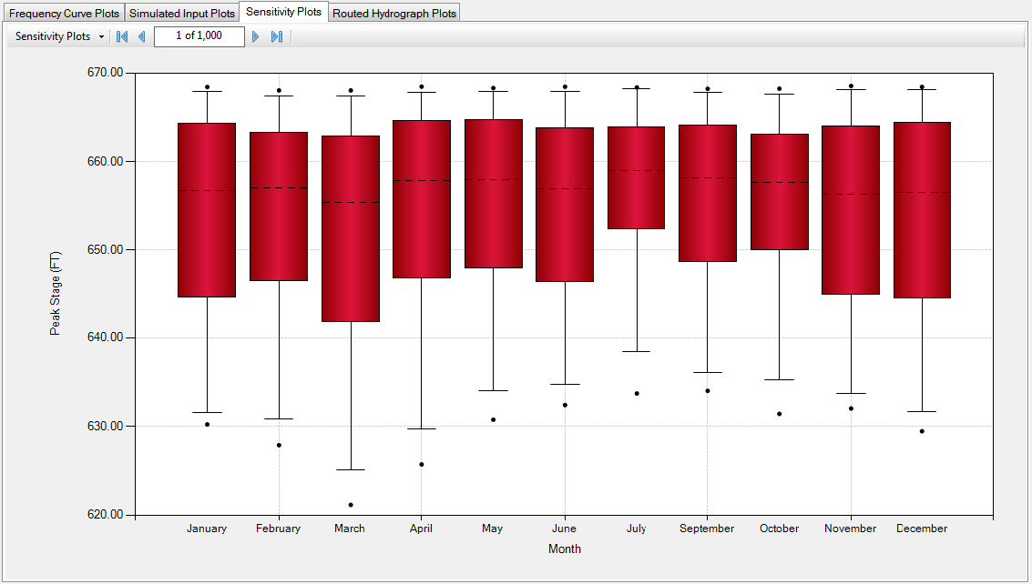Click the outlier dot below January's whisker

pyautogui.click(x=206, y=423)
